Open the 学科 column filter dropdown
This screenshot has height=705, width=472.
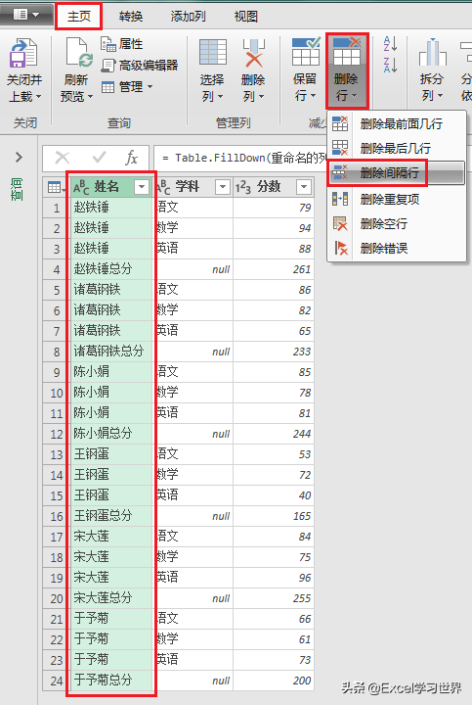[223, 187]
